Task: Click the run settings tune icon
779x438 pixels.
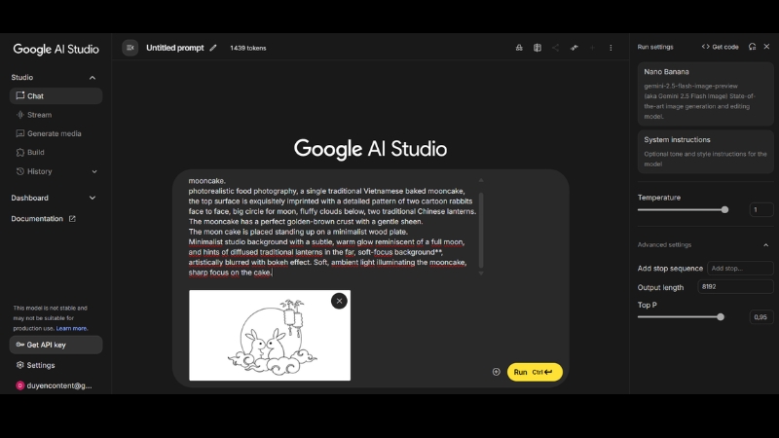Action: (575, 48)
